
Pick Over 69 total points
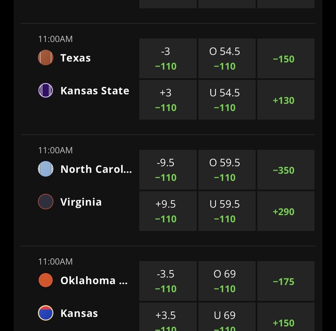pos(227,281)
